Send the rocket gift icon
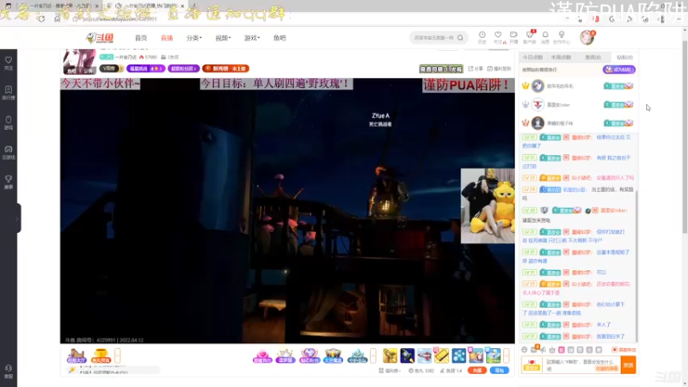Screen dimensions: 688x387 [x=407, y=356]
